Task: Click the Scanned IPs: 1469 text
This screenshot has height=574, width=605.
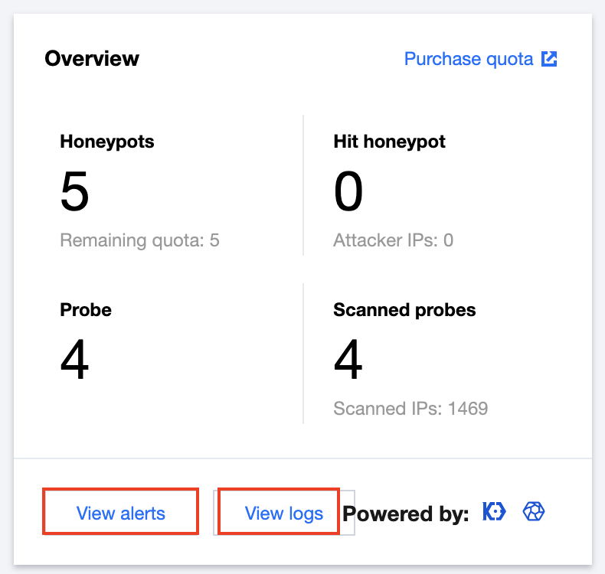Action: (410, 409)
